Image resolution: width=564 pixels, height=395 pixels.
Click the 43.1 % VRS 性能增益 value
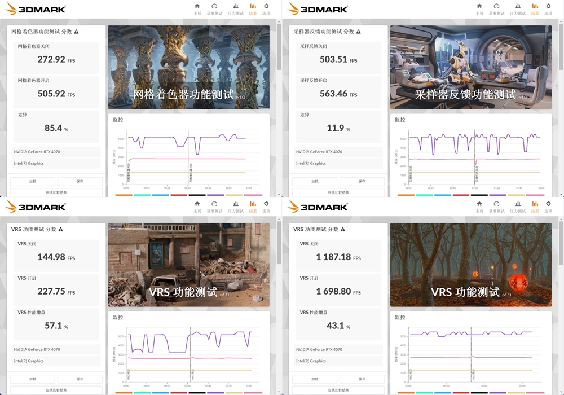pos(338,326)
